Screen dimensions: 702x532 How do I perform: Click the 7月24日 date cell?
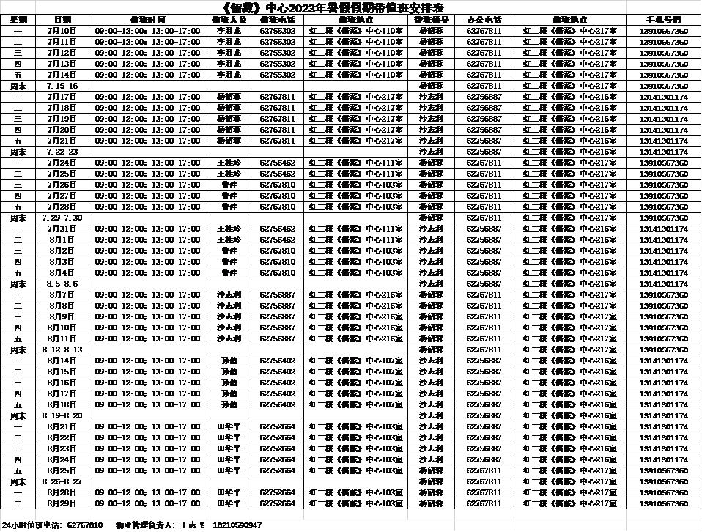[x=62, y=163]
